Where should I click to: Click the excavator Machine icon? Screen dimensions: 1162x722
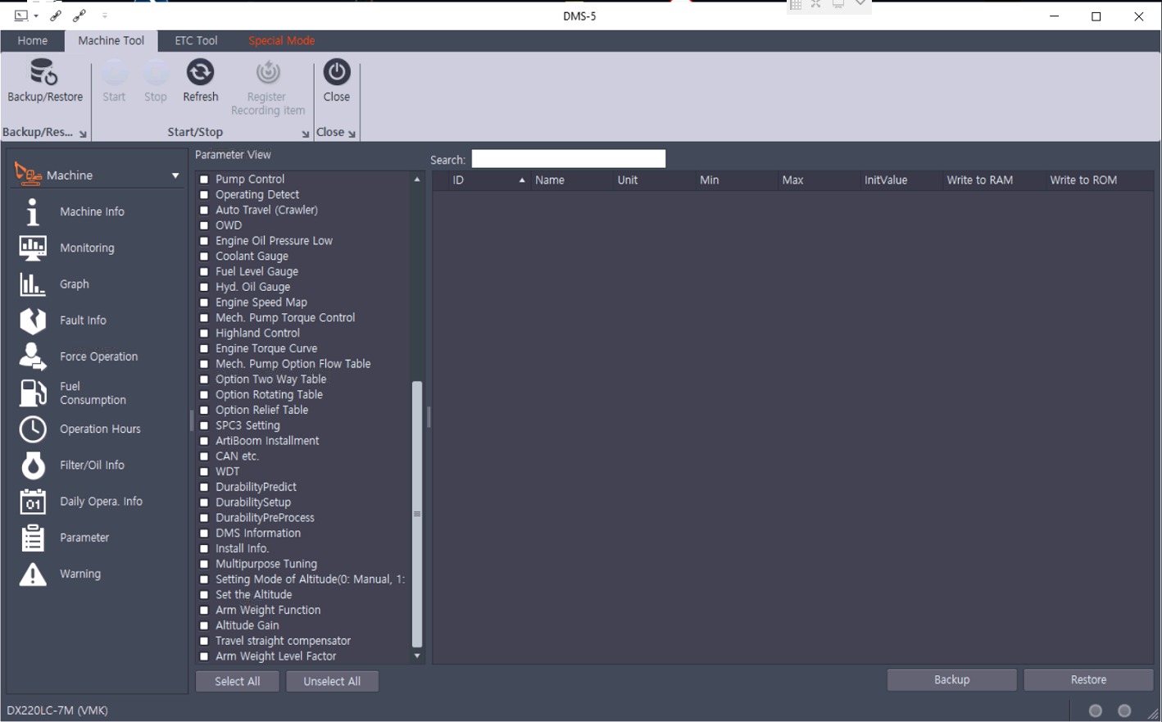(28, 174)
